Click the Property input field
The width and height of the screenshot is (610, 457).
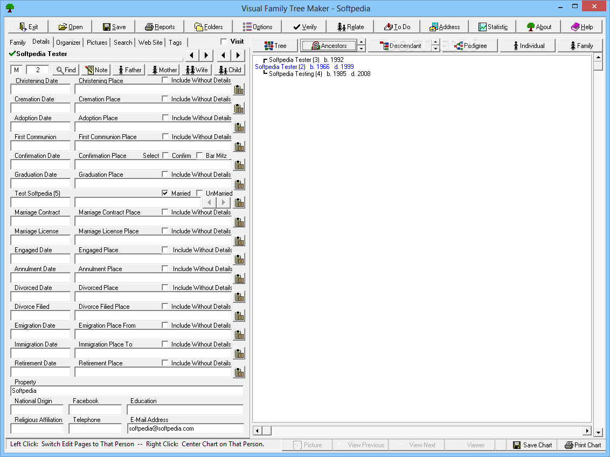click(x=127, y=391)
